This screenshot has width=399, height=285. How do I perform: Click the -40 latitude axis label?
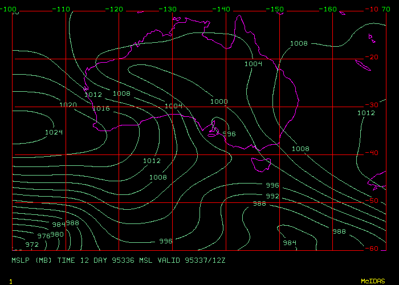tap(373, 153)
